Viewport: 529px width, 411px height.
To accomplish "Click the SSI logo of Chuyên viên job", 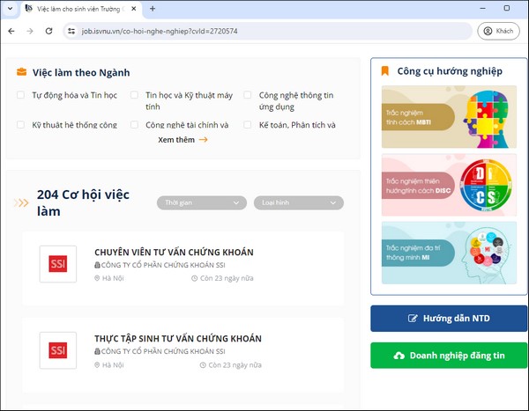I will [x=58, y=265].
